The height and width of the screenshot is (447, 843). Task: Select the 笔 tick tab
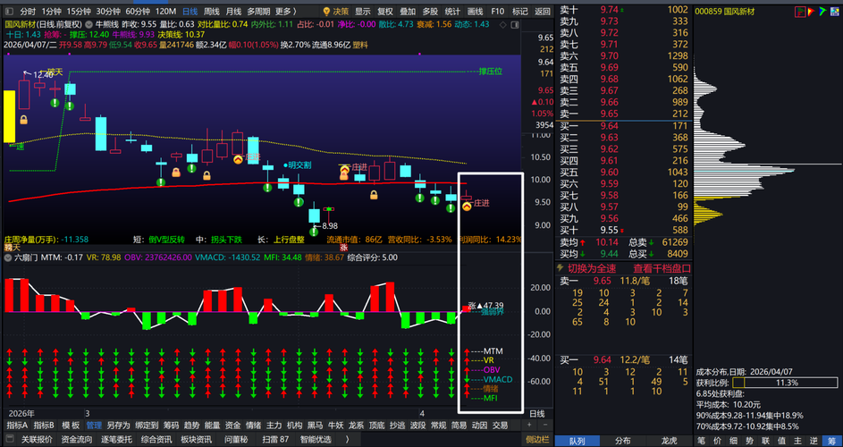click(x=701, y=441)
